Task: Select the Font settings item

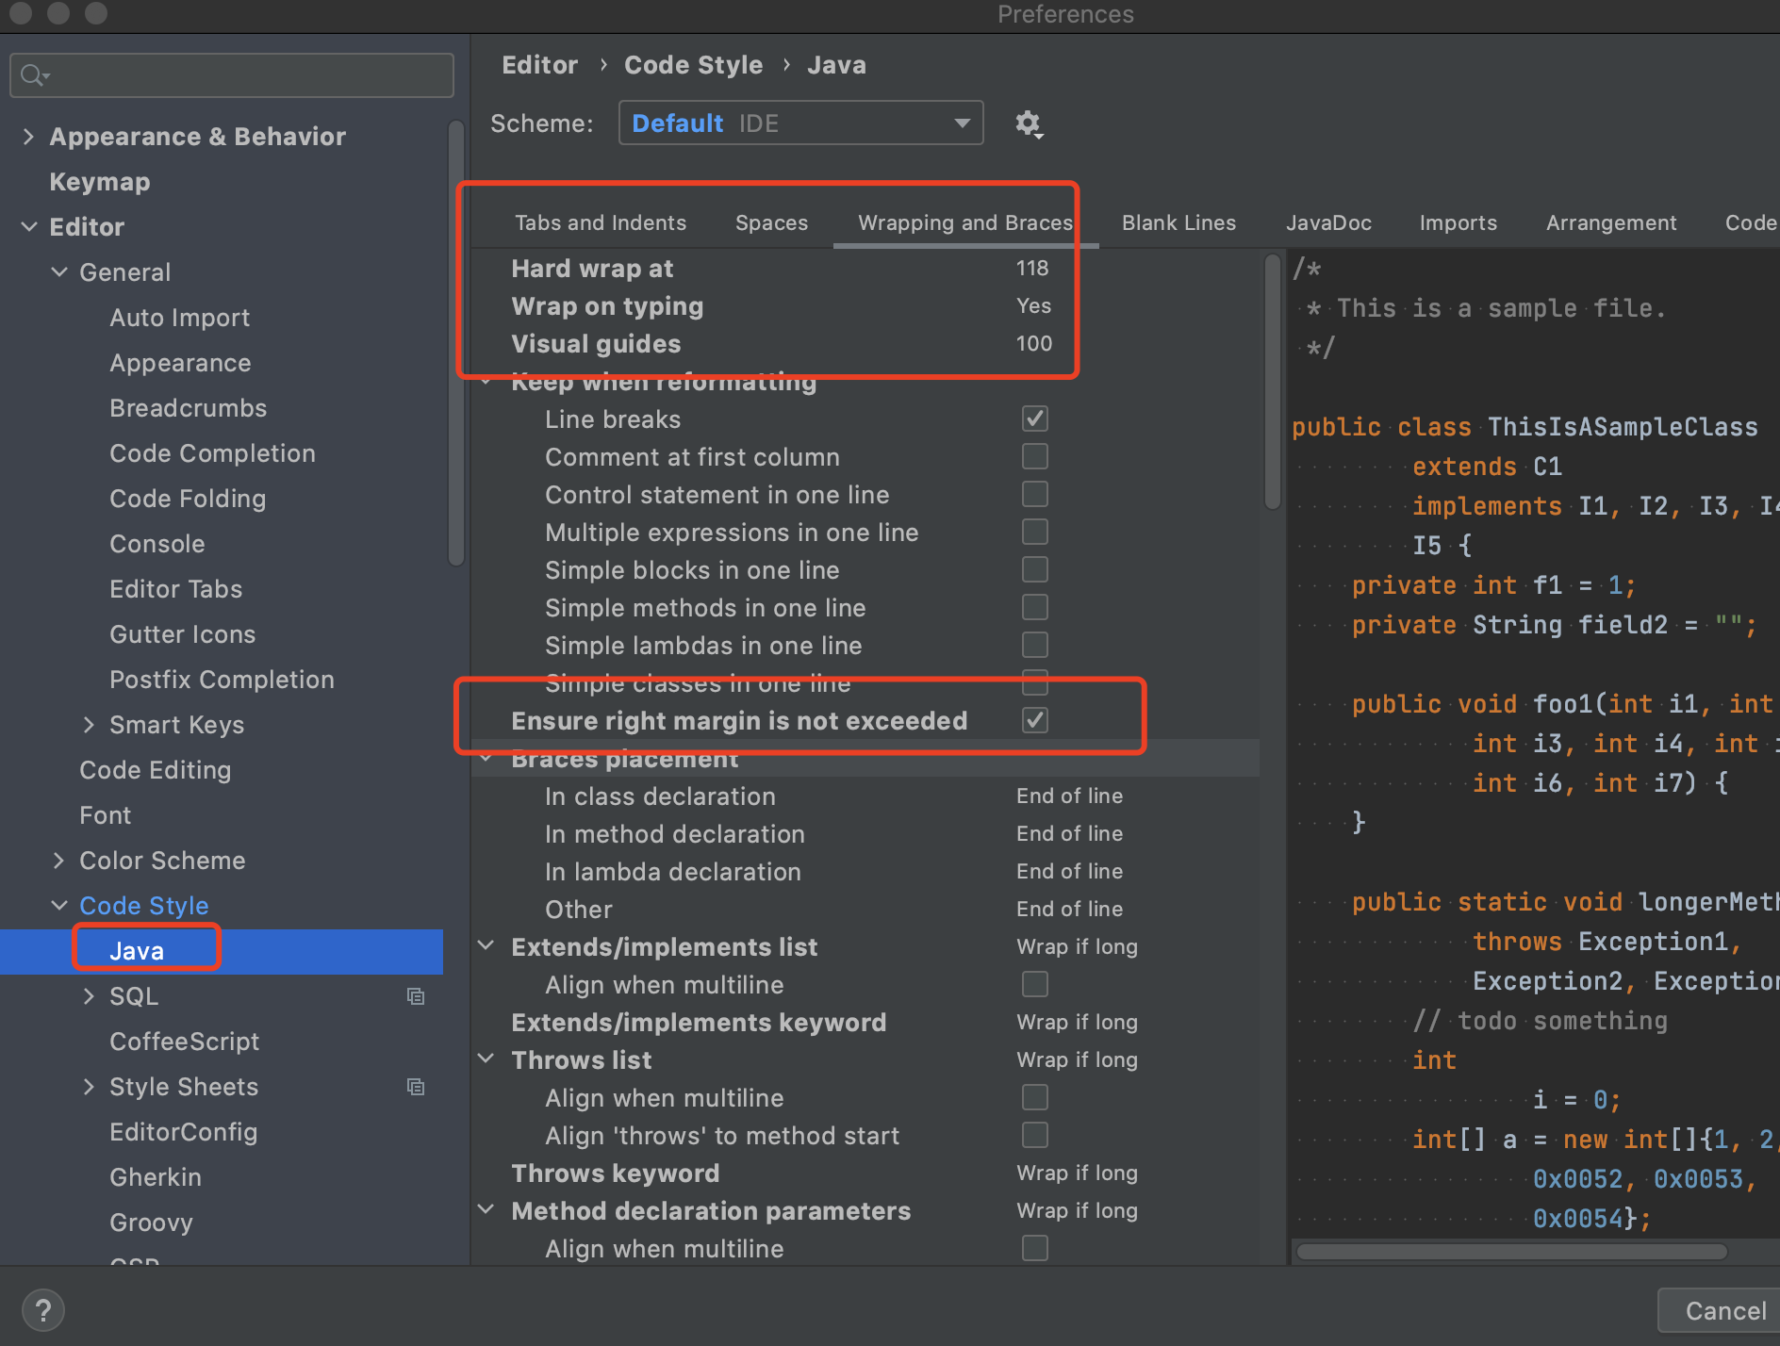Action: click(105, 815)
